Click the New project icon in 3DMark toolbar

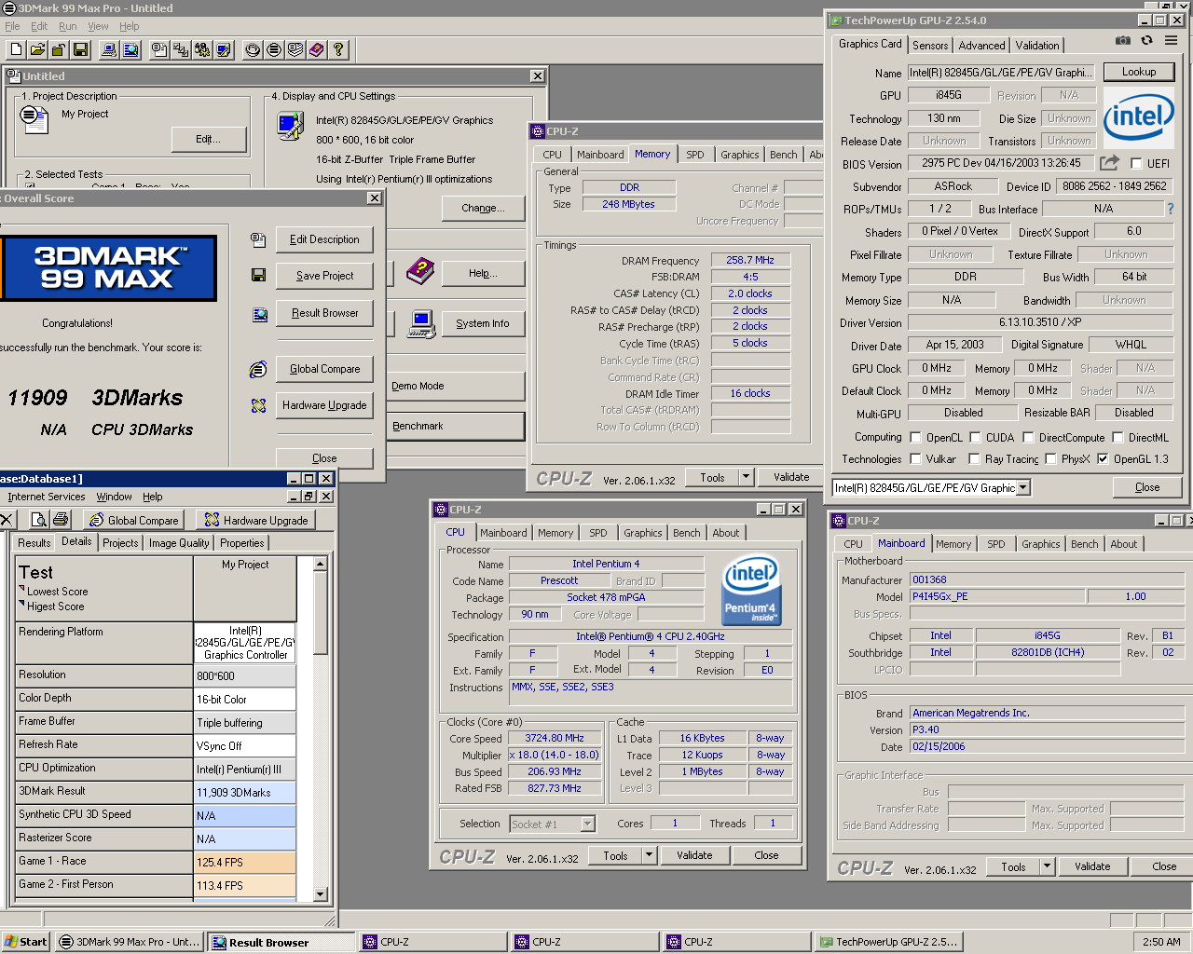(x=17, y=49)
